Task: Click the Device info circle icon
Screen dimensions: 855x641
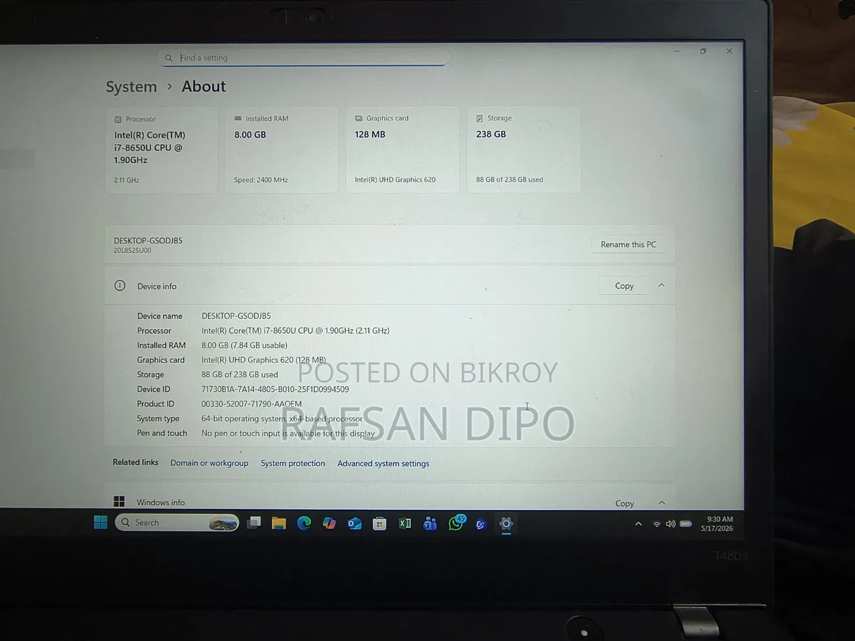Action: point(120,285)
